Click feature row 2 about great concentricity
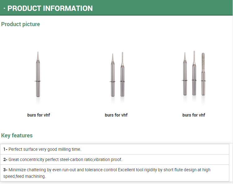 pos(114,159)
